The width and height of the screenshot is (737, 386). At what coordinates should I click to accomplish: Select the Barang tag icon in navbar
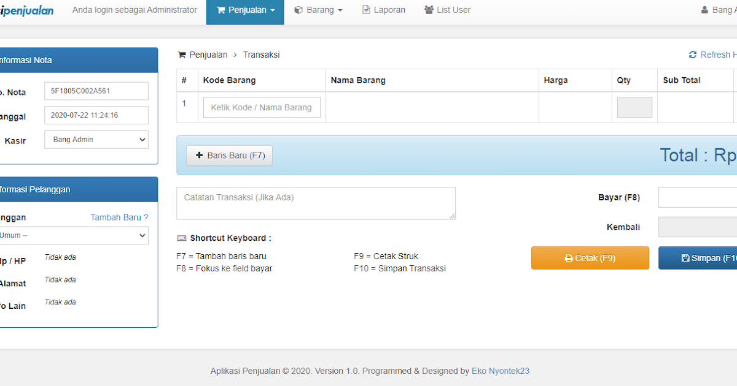click(x=297, y=9)
